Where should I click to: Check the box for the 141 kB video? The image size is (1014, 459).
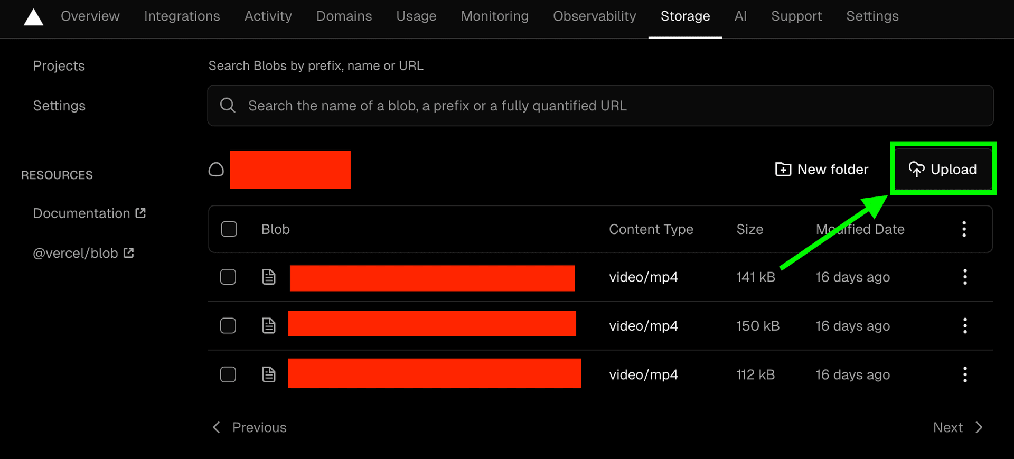228,277
